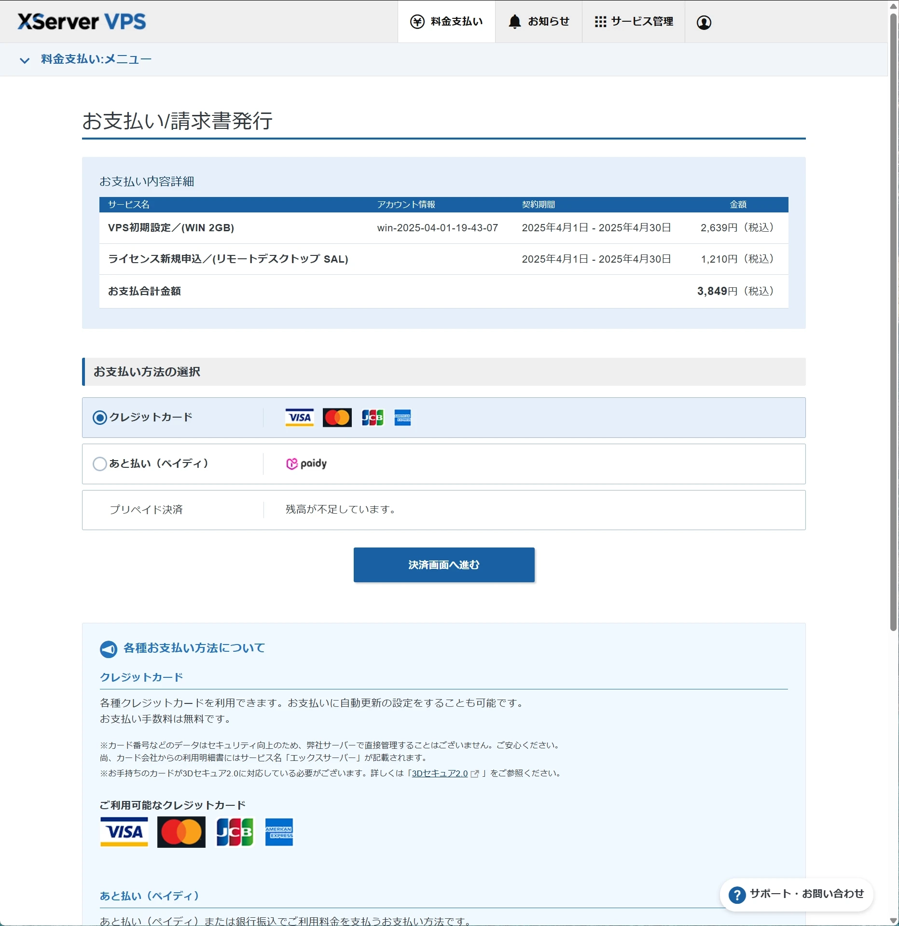Select the あと払い（ペイディ） radio button
The height and width of the screenshot is (926, 899).
click(100, 464)
